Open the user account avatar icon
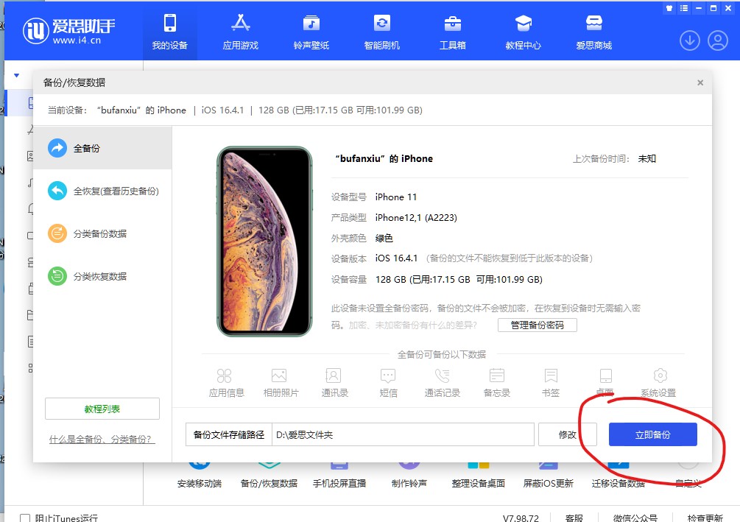This screenshot has width=740, height=522. (718, 40)
